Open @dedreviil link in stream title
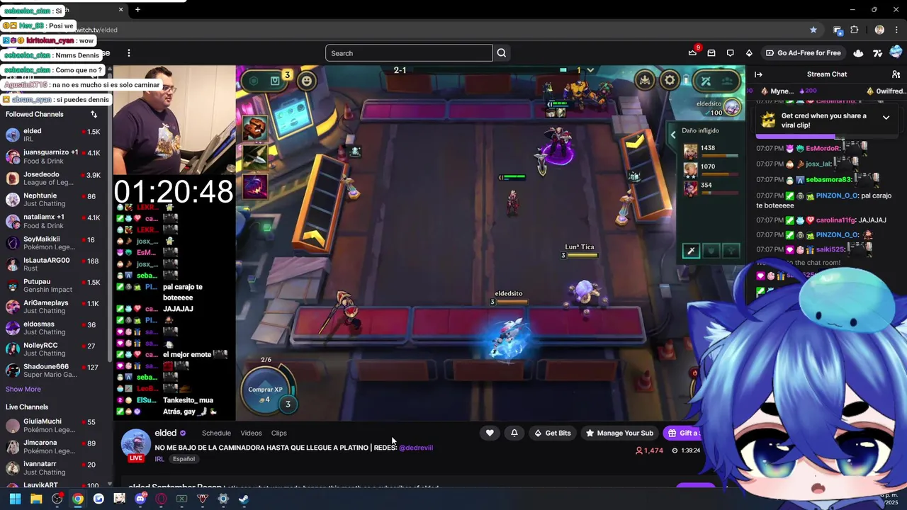 coord(416,448)
